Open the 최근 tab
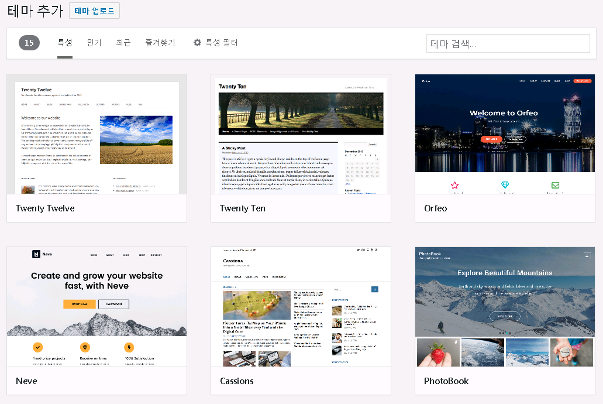 tap(123, 43)
